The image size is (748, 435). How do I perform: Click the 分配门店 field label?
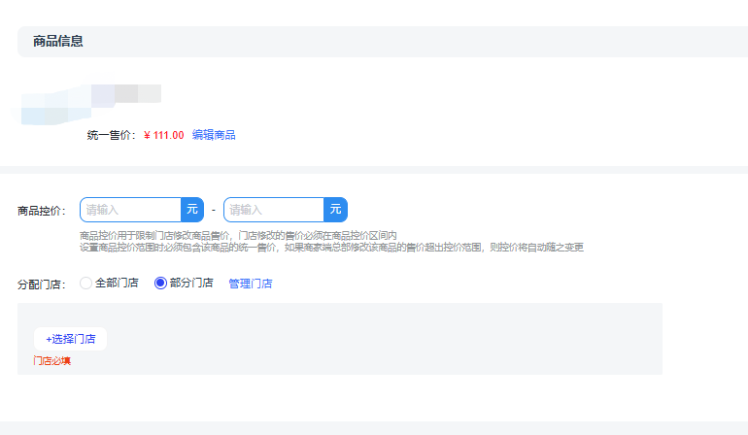point(41,284)
